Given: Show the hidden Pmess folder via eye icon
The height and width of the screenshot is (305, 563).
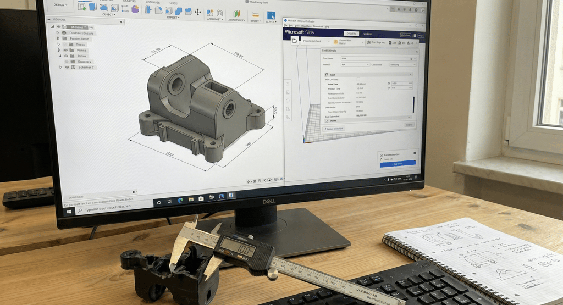Looking at the screenshot, I should 65,45.
